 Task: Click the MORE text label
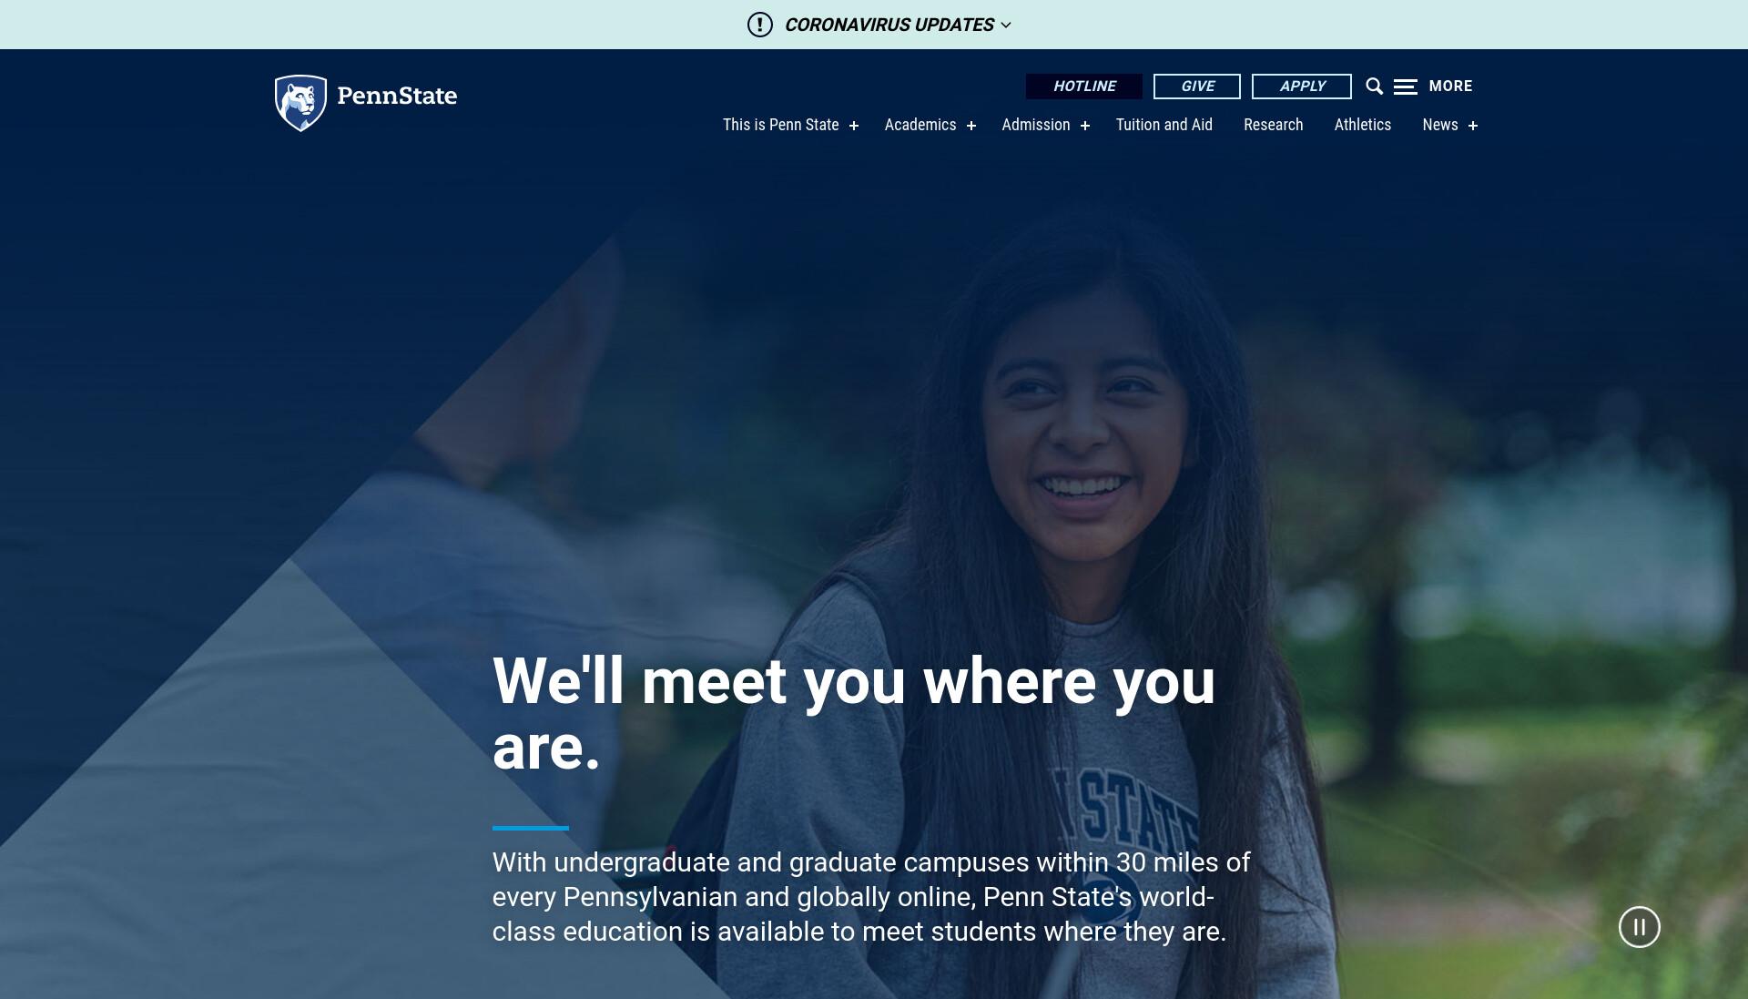(x=1450, y=87)
